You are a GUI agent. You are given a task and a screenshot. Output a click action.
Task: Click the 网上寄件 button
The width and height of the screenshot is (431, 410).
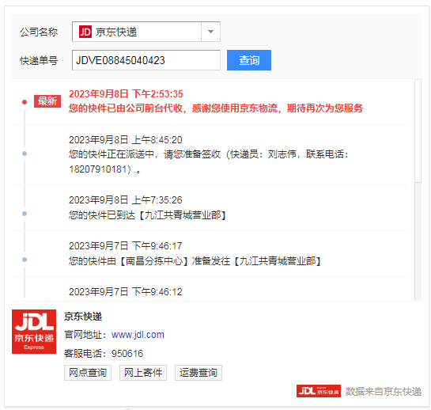(143, 373)
